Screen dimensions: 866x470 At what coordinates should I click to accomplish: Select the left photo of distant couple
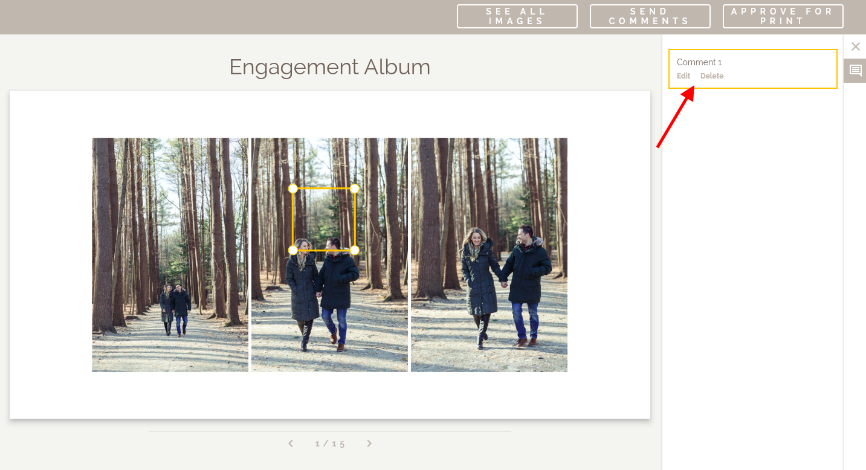coord(170,255)
